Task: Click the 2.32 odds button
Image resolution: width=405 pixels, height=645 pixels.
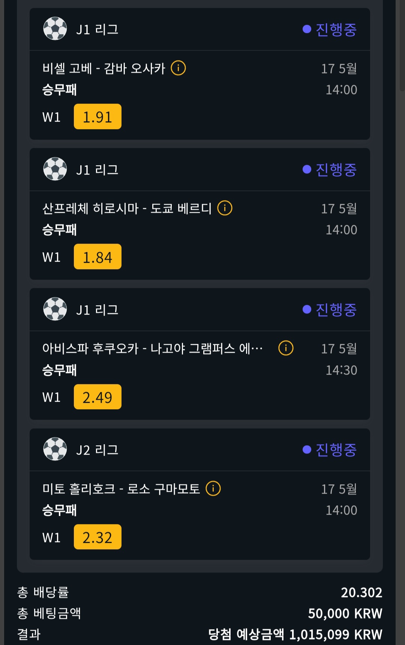Action: (x=97, y=537)
